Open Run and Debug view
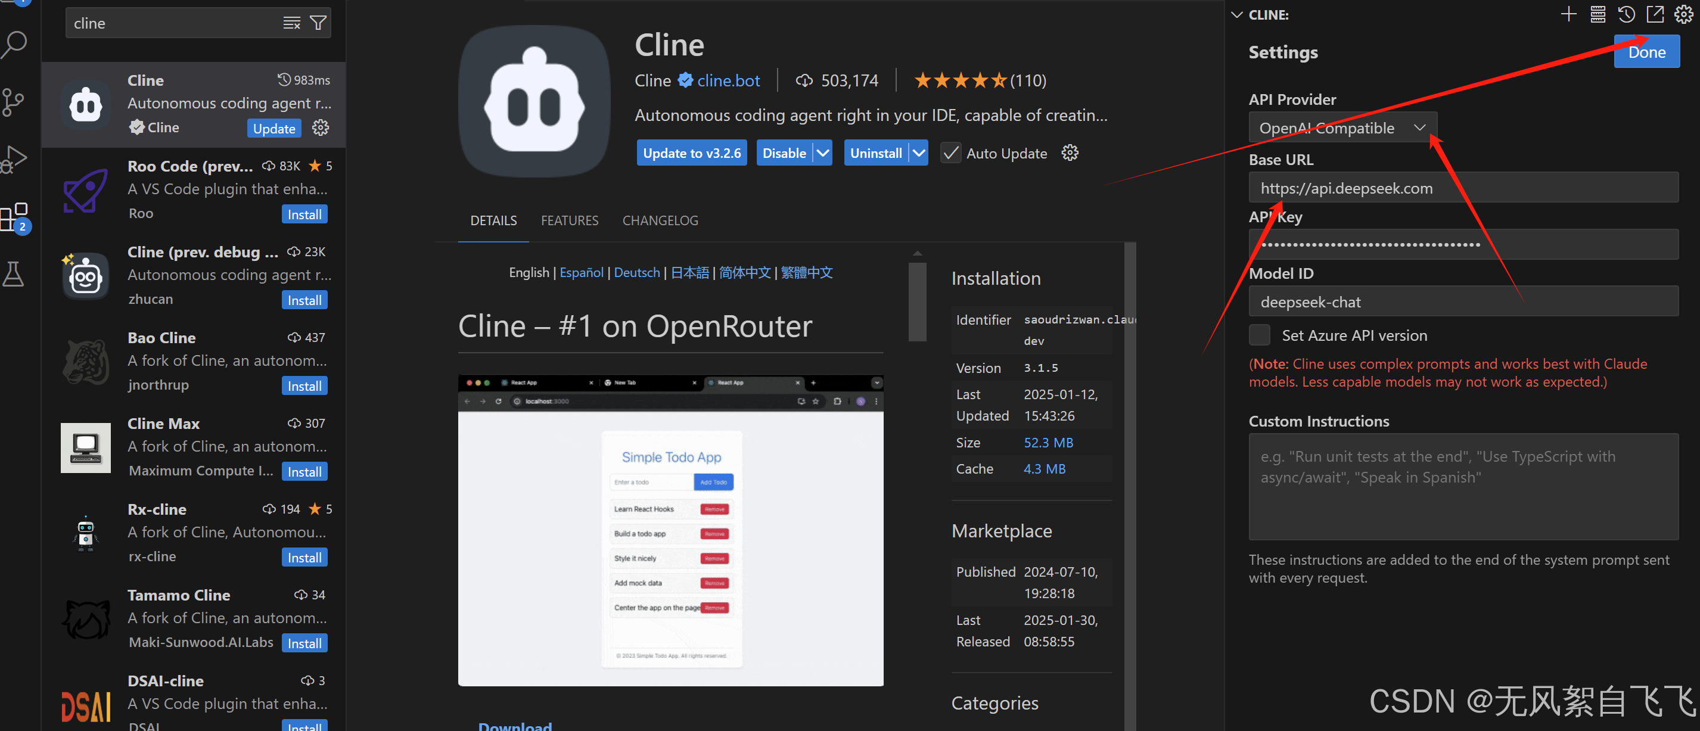Viewport: 1700px width, 731px height. point(14,159)
